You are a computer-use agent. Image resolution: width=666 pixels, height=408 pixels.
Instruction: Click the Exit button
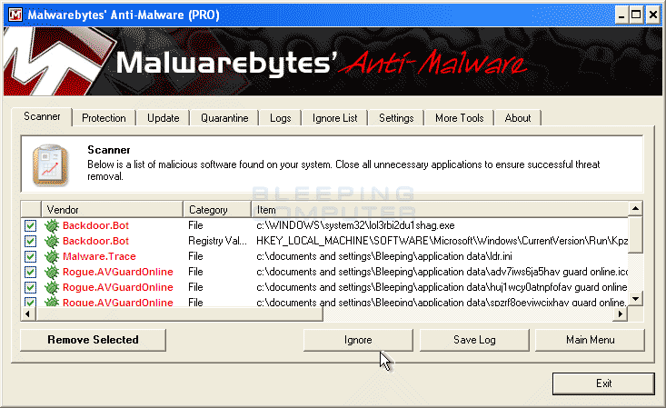tap(603, 383)
